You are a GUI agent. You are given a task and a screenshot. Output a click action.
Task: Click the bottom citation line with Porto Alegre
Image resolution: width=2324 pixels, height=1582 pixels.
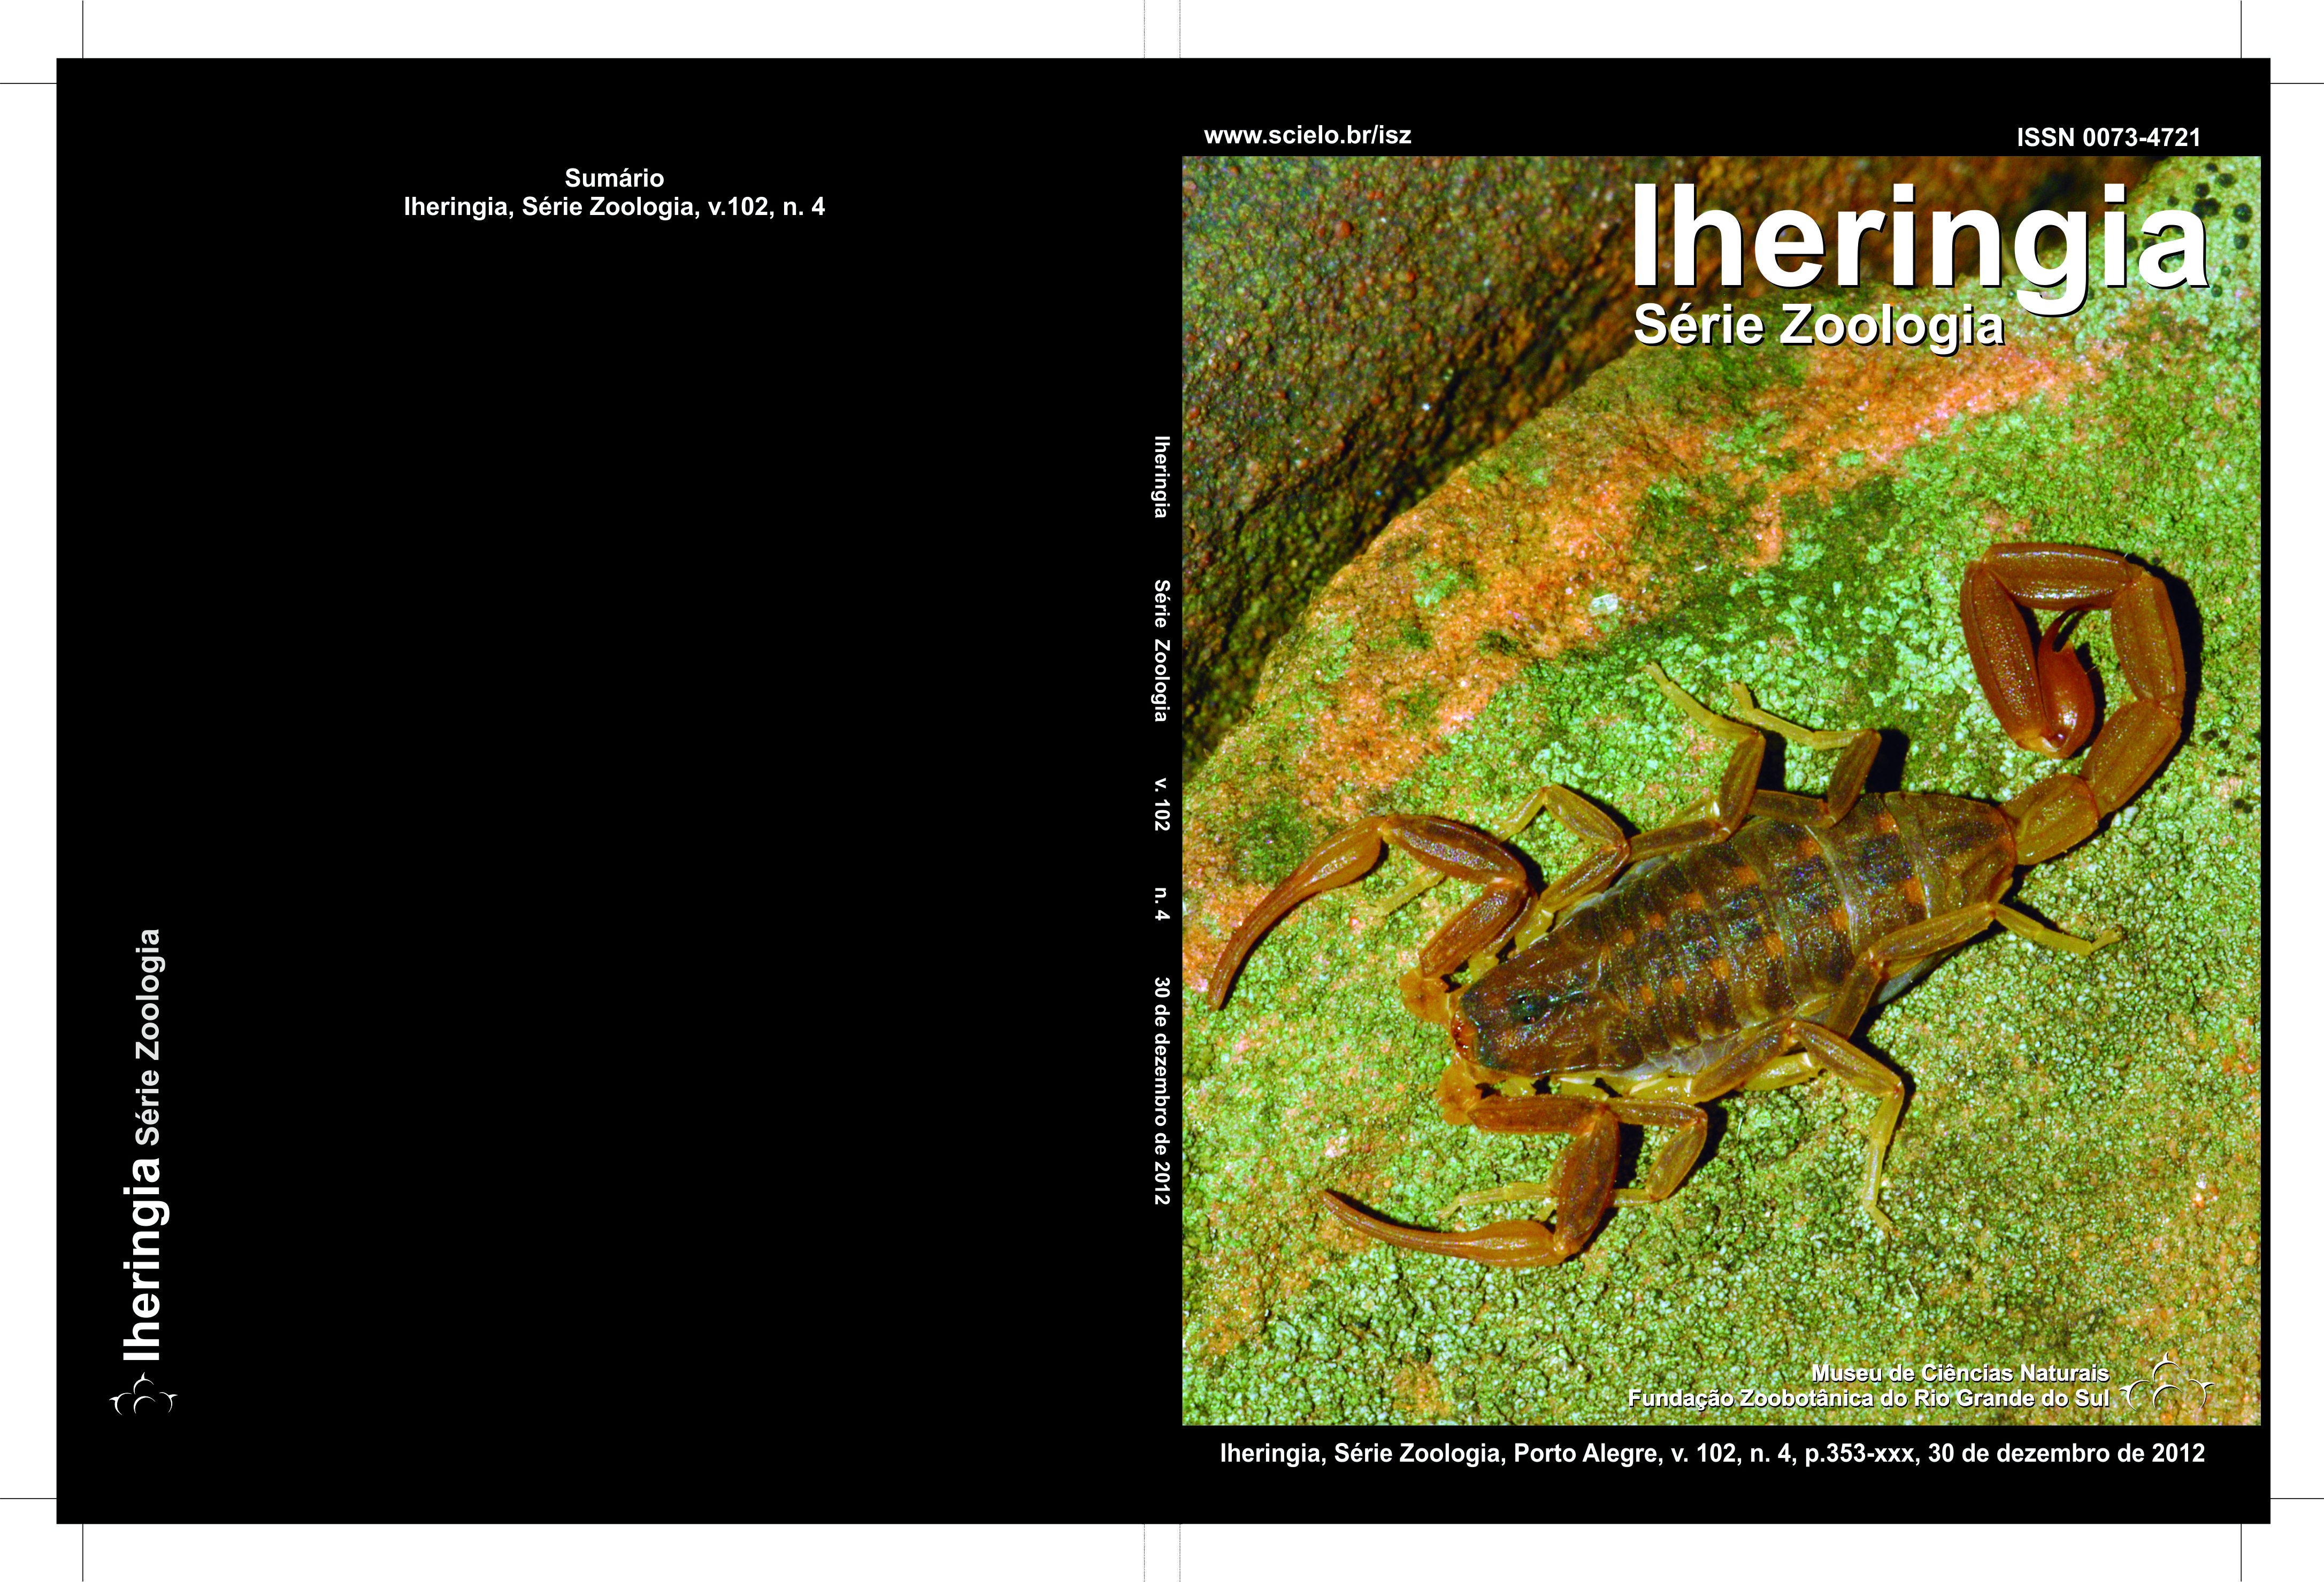click(x=1712, y=1453)
